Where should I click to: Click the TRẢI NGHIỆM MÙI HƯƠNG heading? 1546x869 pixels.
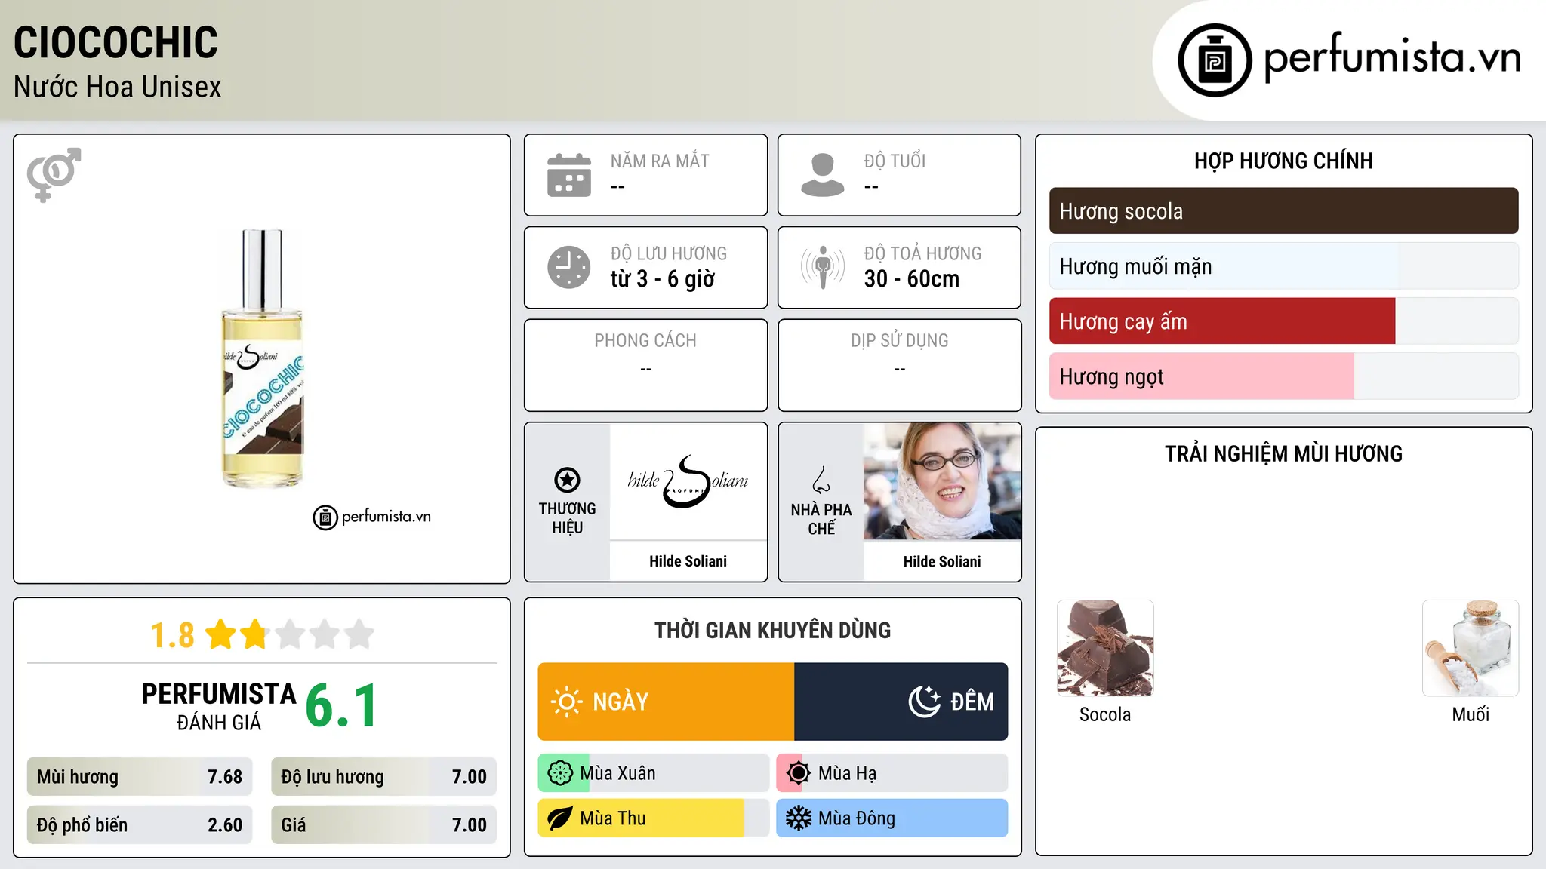coord(1283,453)
